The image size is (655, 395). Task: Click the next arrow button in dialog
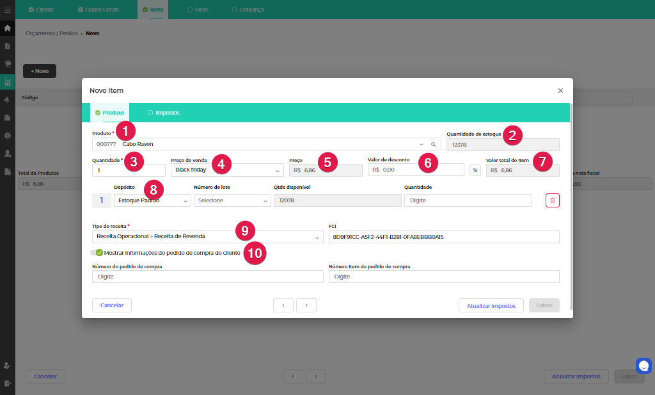(306, 305)
